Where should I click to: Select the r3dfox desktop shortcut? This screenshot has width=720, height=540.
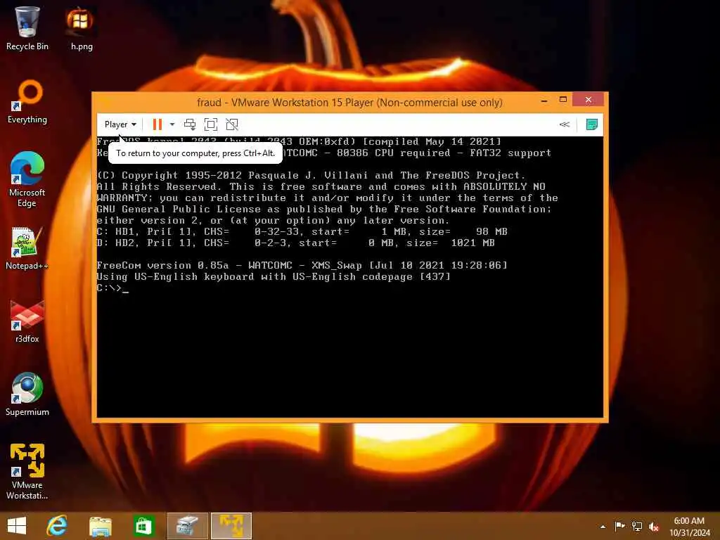pos(27,321)
